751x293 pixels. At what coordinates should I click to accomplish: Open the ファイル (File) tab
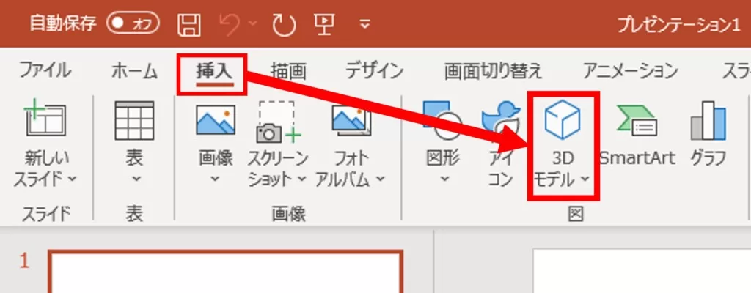45,70
